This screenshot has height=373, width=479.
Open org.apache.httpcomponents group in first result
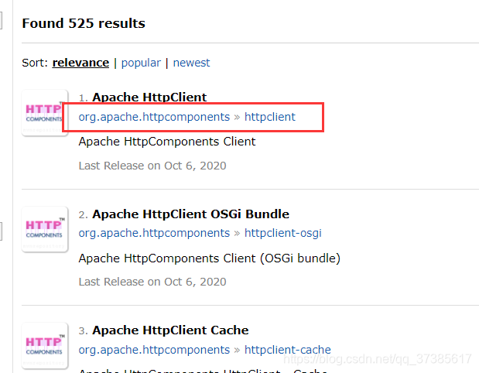(154, 117)
